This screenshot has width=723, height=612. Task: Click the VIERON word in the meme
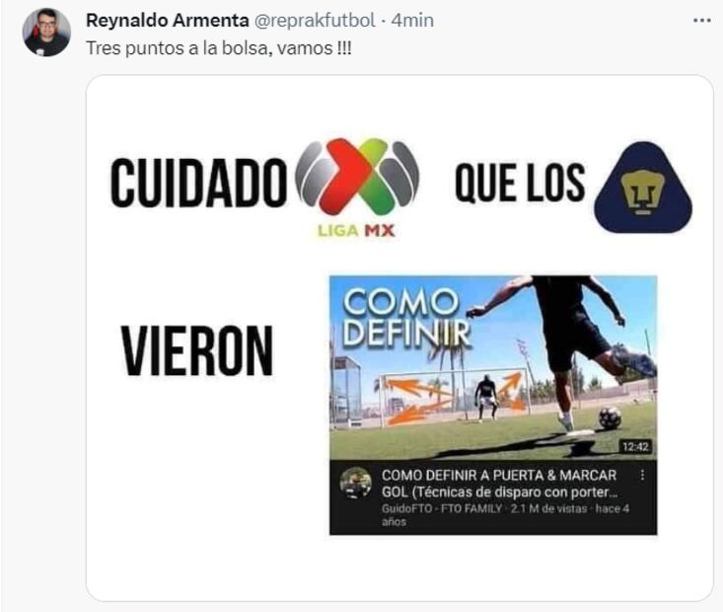click(x=197, y=350)
